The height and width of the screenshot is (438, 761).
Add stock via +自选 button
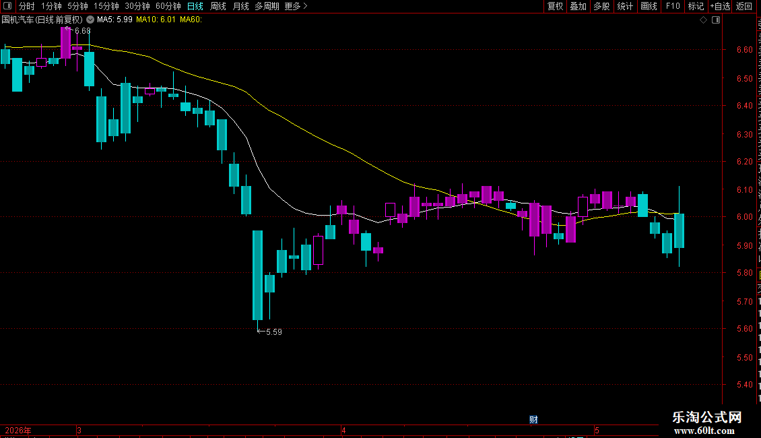[x=720, y=6]
